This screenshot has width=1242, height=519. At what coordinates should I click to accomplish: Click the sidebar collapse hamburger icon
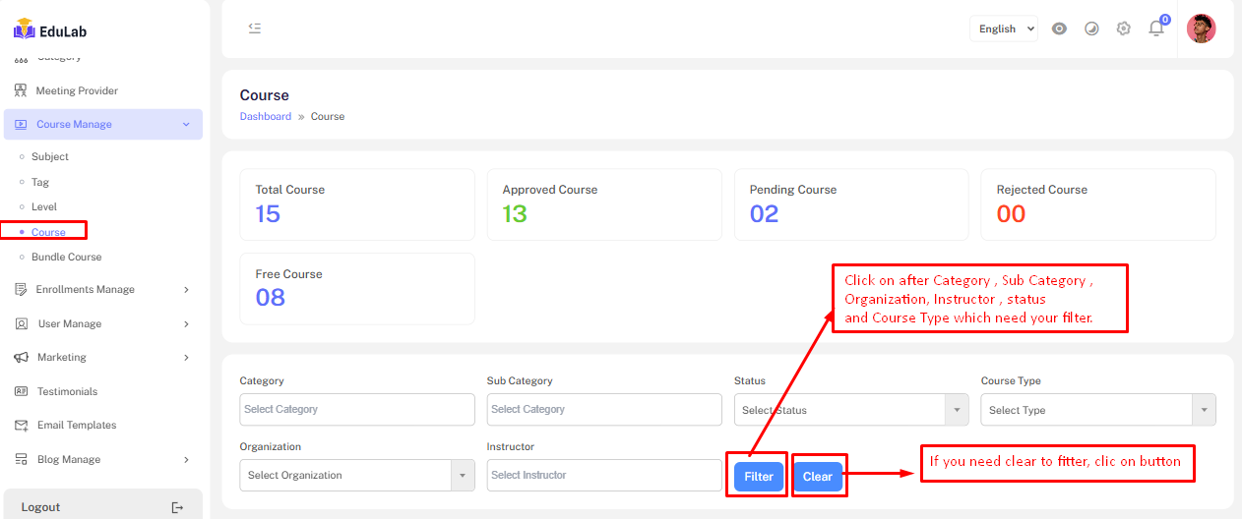pos(255,29)
